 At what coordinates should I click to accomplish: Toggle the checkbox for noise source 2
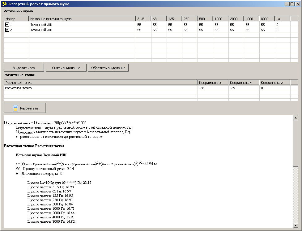pos(7,30)
